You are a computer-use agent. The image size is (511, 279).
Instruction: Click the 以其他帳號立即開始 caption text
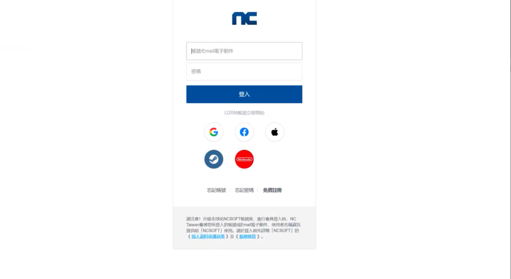[x=244, y=113]
